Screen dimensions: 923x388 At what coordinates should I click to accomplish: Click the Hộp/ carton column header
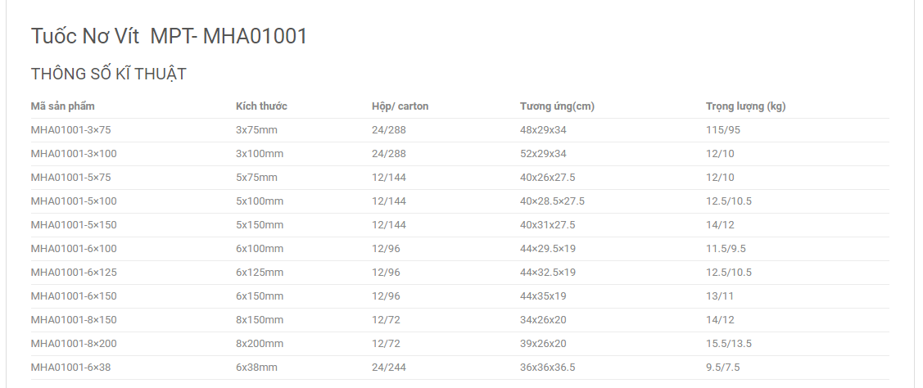click(400, 106)
